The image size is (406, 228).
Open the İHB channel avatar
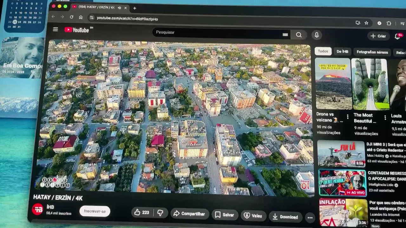click(x=37, y=209)
